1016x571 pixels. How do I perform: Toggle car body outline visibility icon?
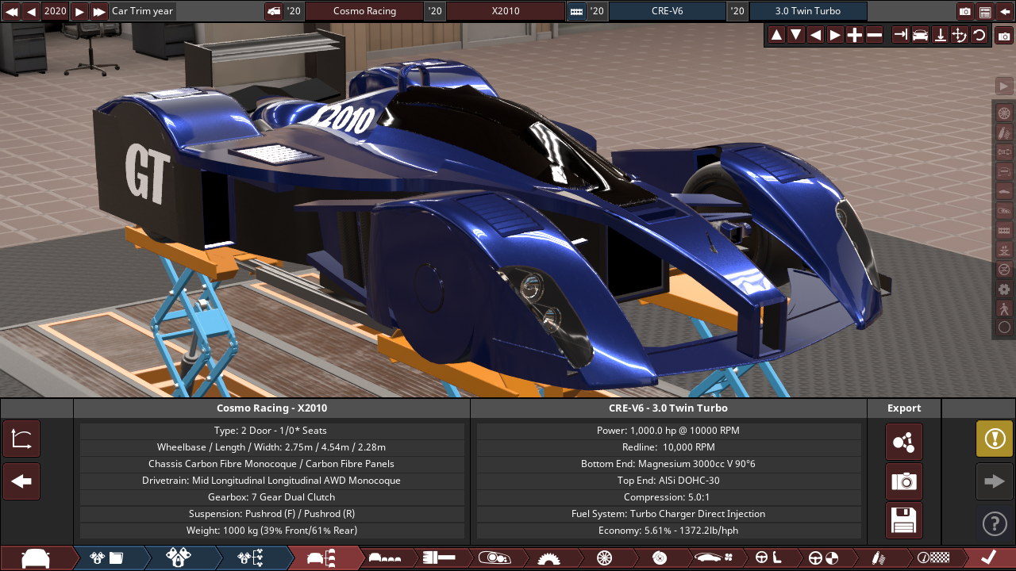1004,171
